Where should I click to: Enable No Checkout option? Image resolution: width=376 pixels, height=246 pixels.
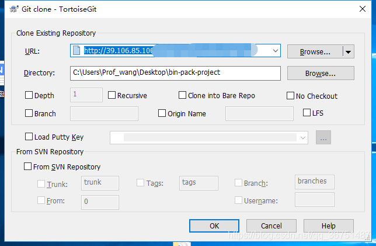point(290,95)
